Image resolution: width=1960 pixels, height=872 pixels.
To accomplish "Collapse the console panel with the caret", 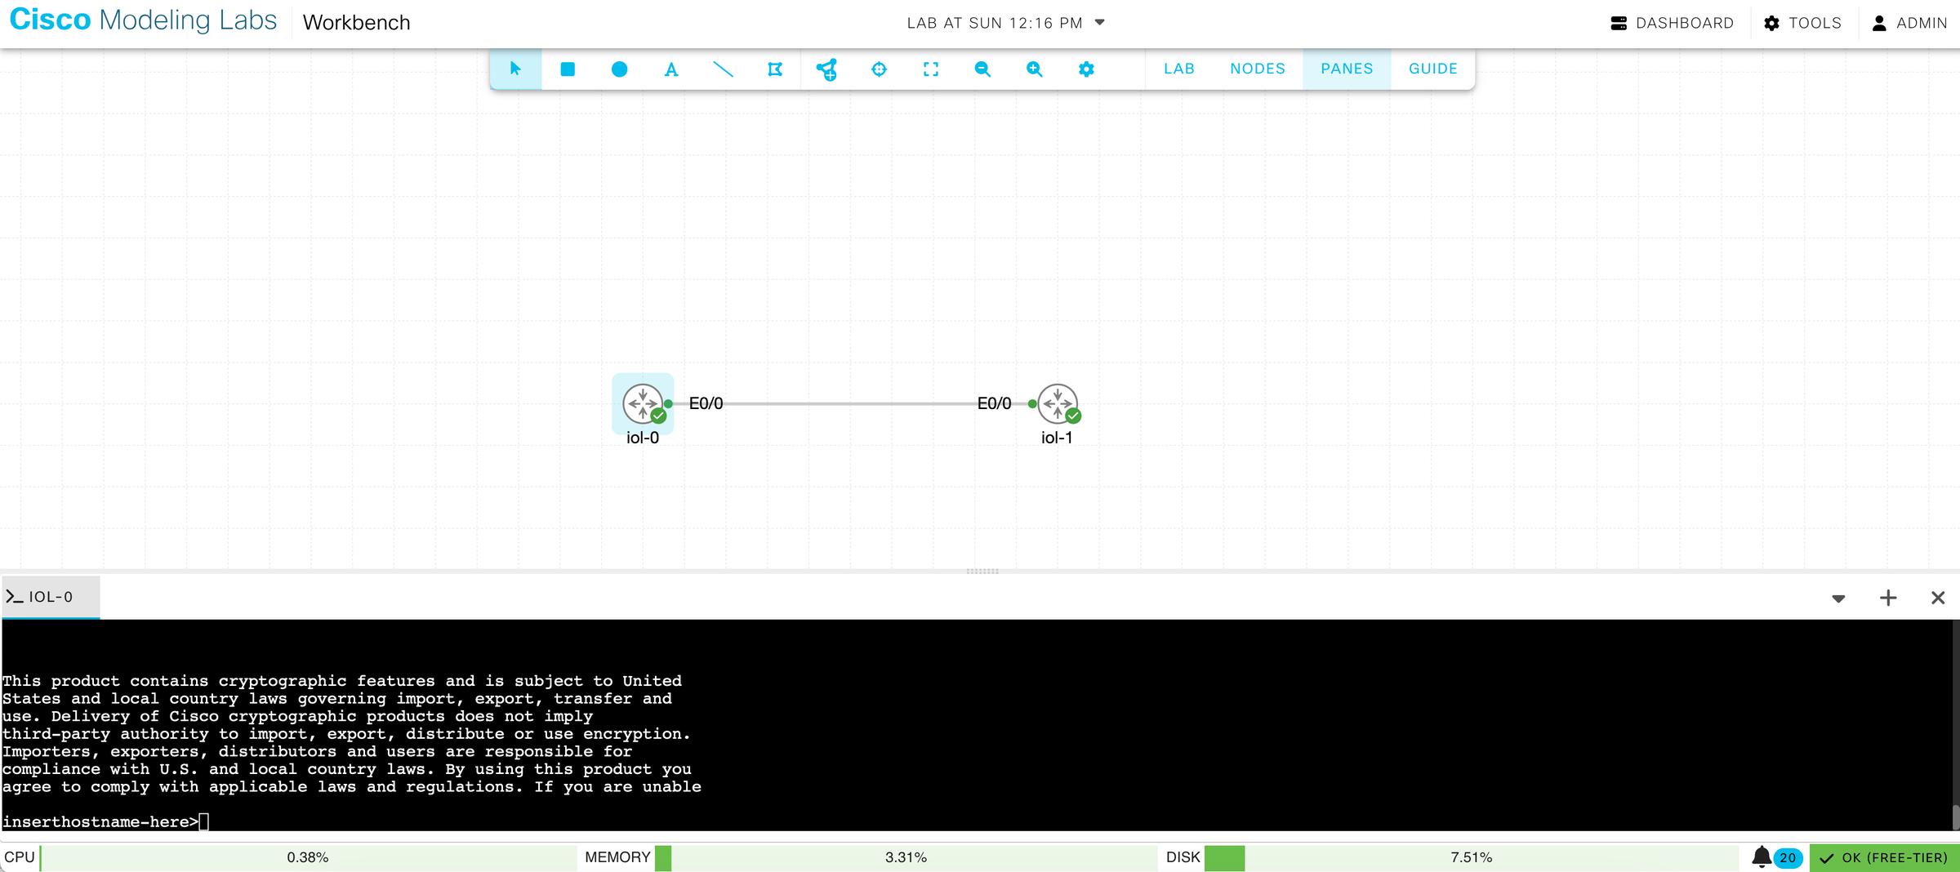I will 1837,597.
